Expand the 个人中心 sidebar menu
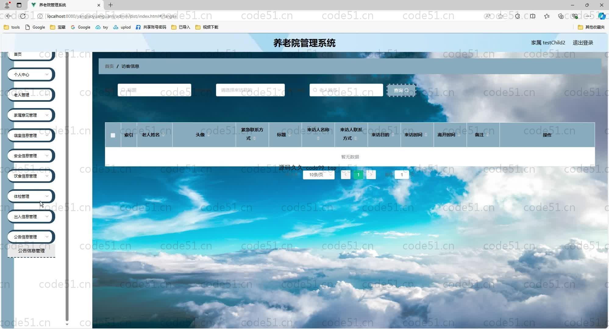 31,74
